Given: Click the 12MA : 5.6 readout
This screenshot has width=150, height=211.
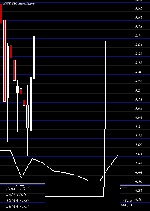Looking at the screenshot, I should 17,200.
